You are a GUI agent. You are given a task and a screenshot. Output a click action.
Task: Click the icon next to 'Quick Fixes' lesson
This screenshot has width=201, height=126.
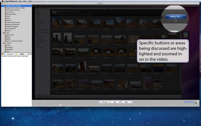[5, 35]
